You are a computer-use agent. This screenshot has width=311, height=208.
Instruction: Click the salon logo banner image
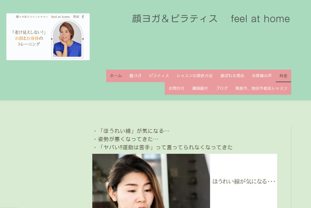point(48,37)
